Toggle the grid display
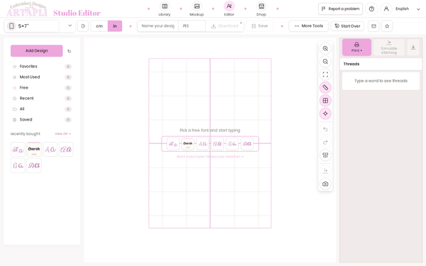 (325, 101)
